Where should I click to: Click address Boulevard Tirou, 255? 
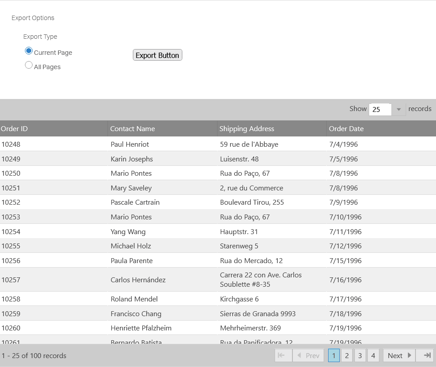tap(252, 202)
